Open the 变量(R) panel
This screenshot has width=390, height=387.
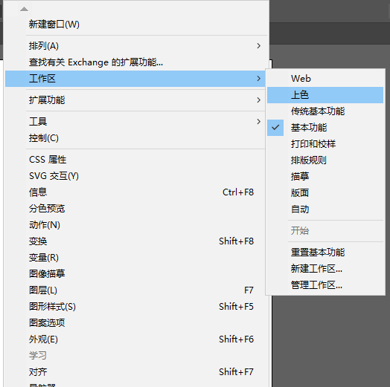click(x=135, y=258)
